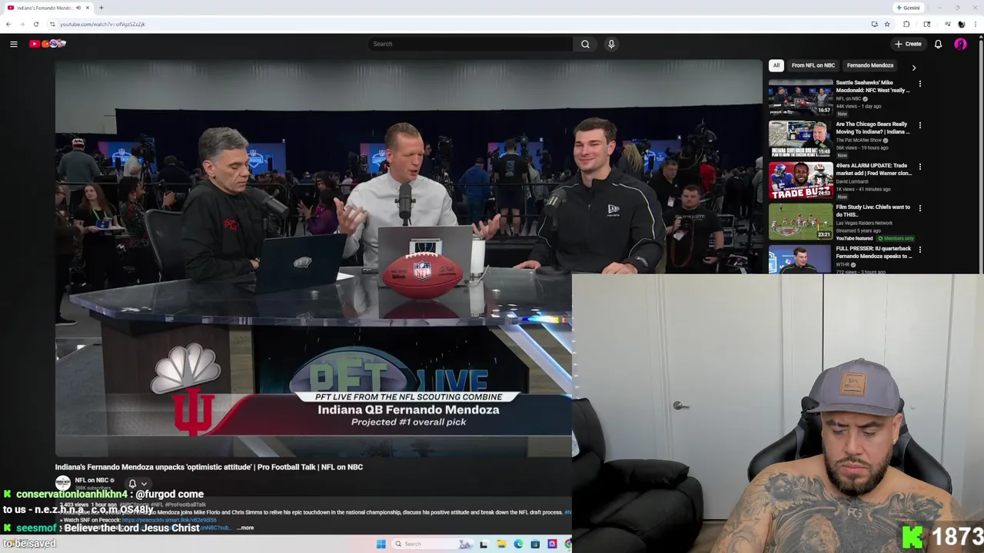
Task: Open Chrome extensions puzzle icon
Action: click(x=906, y=24)
